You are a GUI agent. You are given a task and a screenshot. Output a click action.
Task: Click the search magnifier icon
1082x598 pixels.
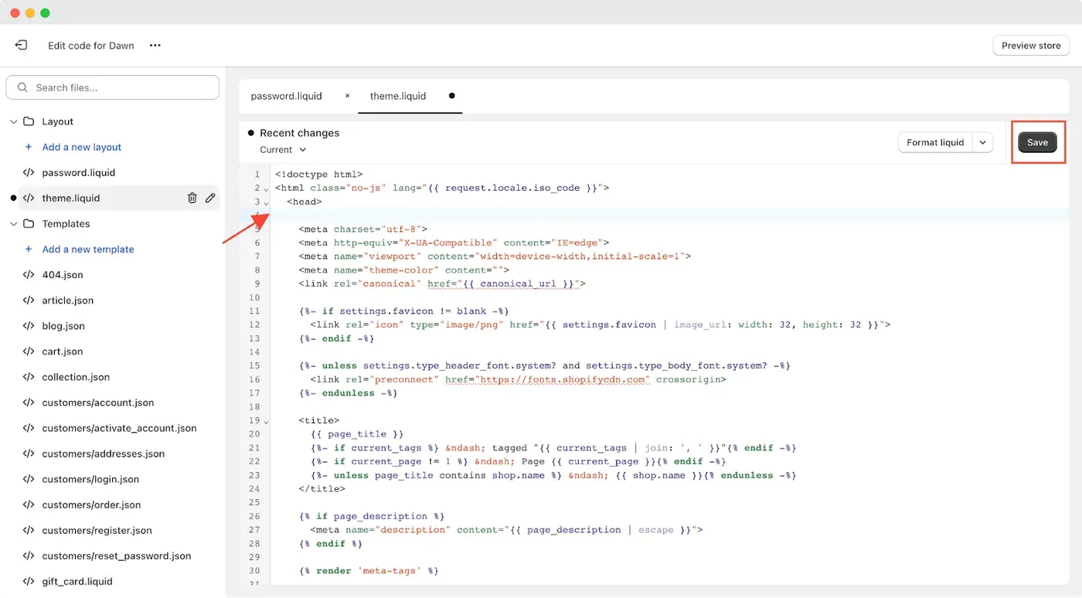22,87
